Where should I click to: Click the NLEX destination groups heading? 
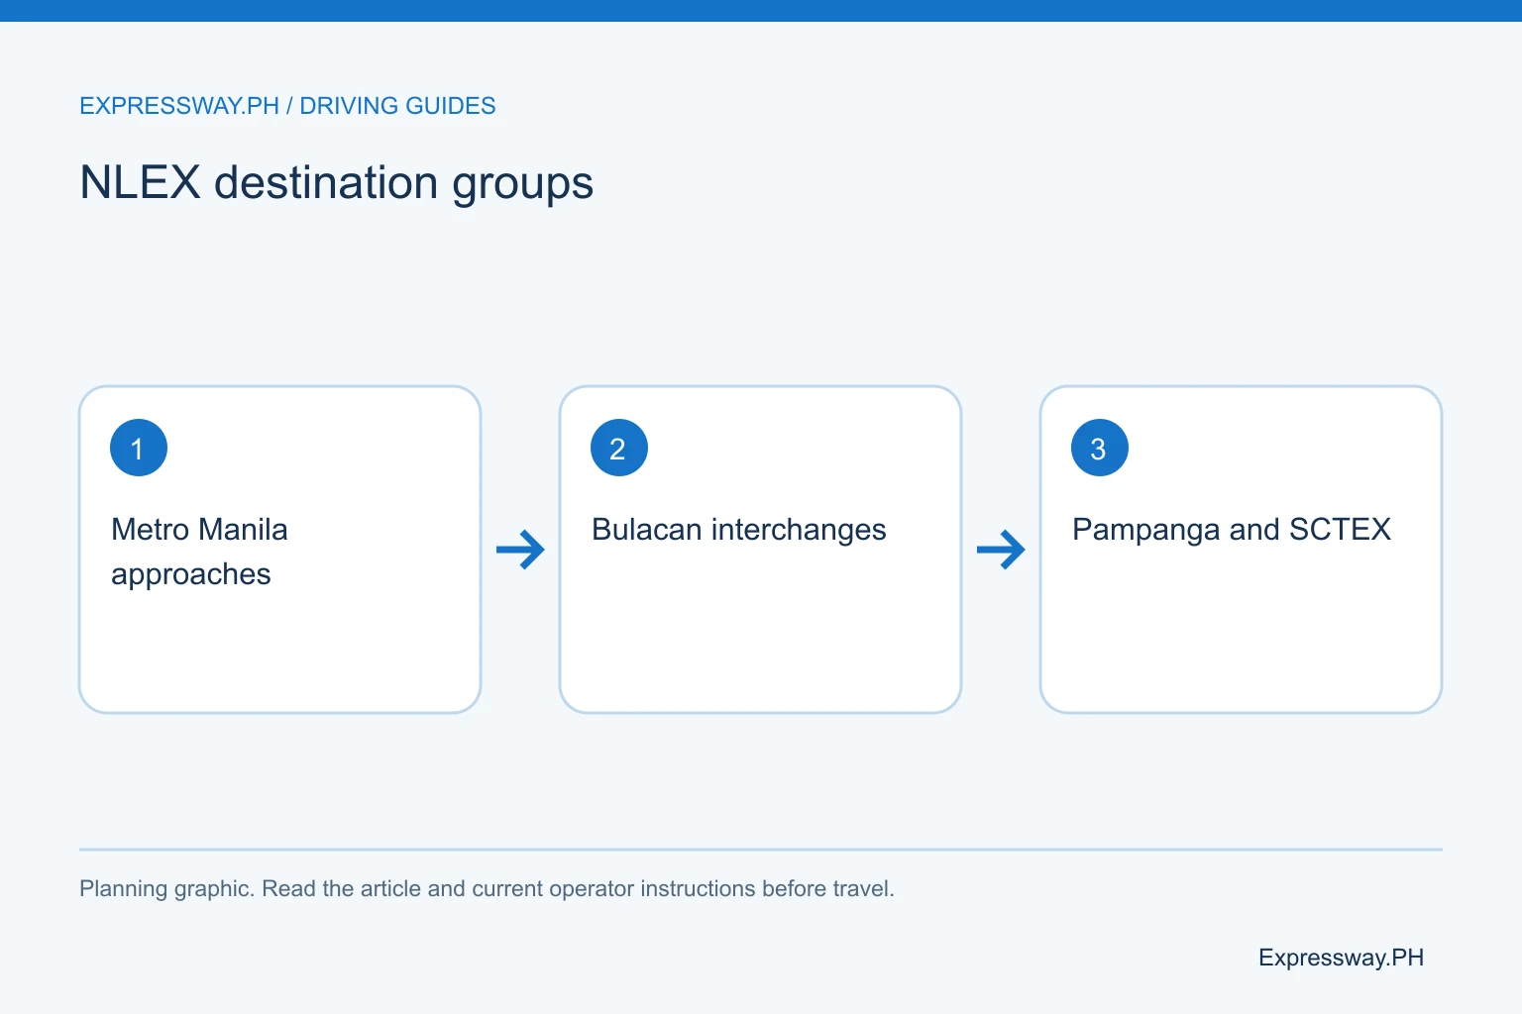[x=336, y=183]
